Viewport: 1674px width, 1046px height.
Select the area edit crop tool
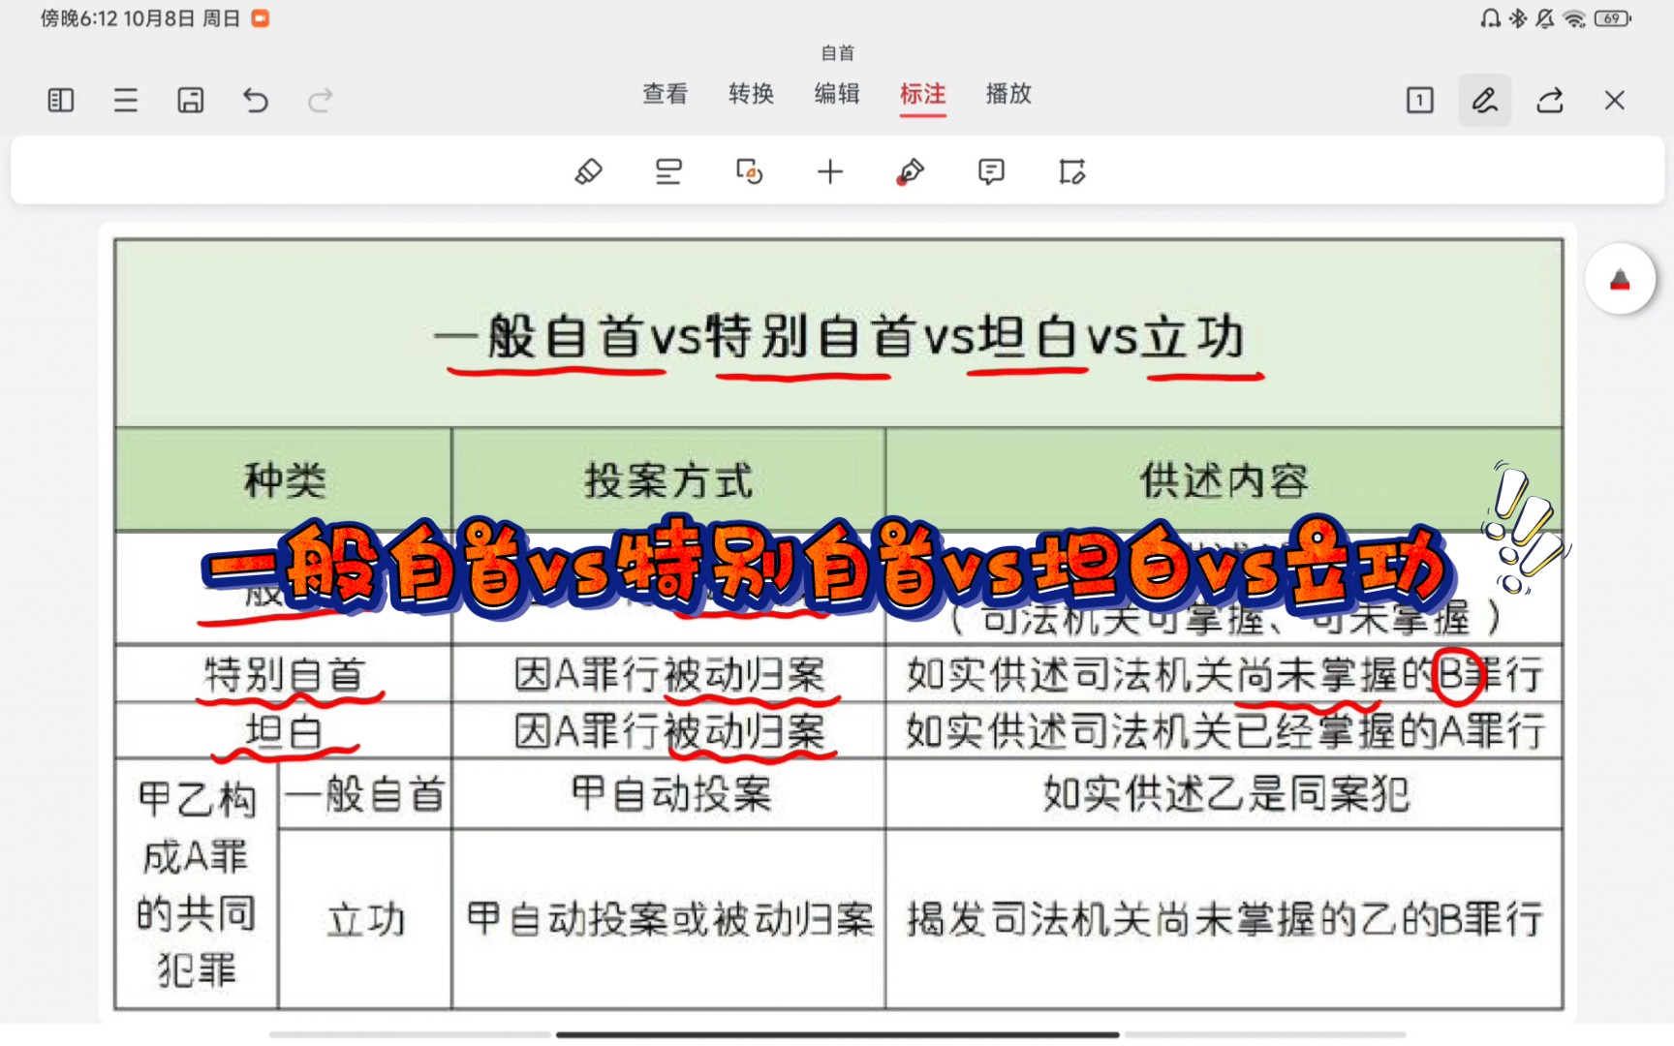point(1071,172)
